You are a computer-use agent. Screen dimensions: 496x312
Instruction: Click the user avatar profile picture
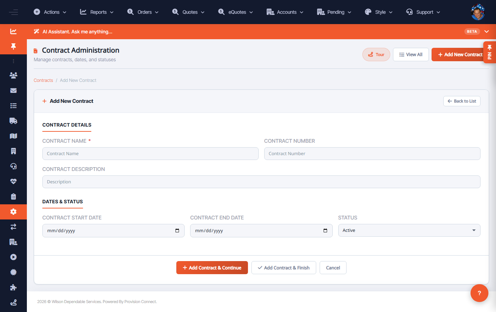478,12
